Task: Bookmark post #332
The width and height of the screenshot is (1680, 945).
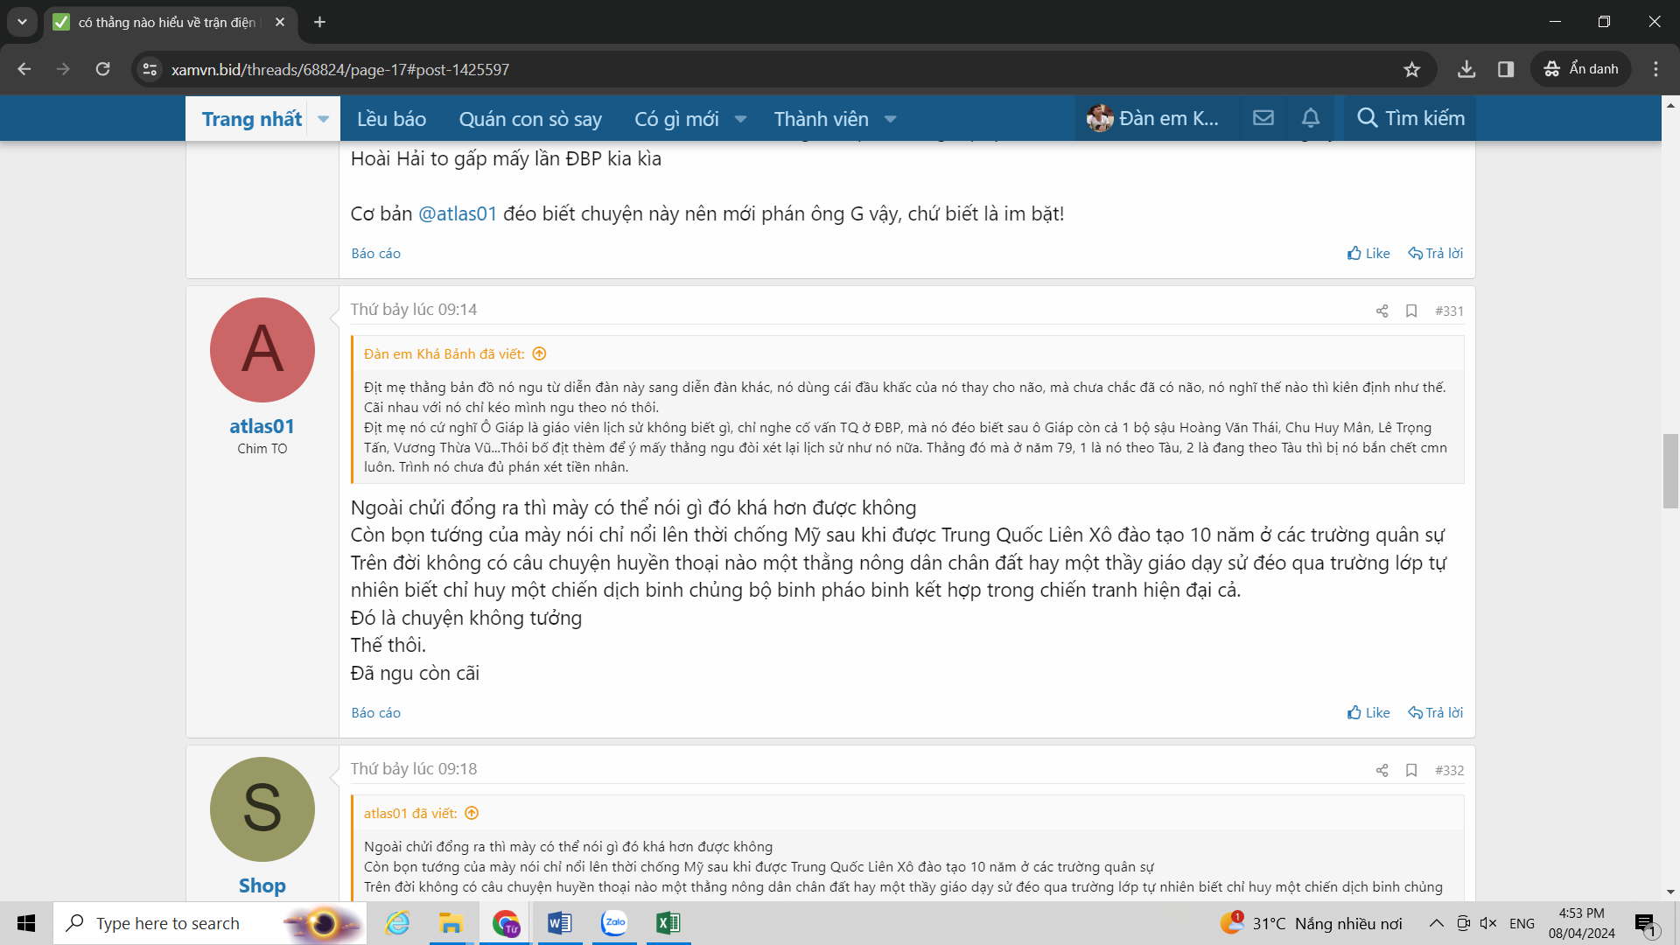Action: (x=1411, y=770)
